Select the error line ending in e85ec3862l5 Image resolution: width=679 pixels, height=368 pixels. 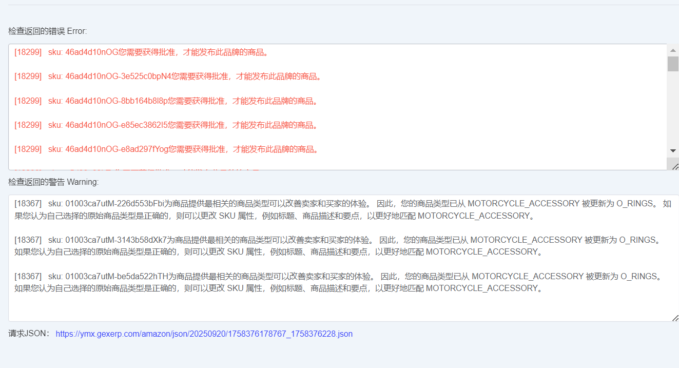(166, 125)
